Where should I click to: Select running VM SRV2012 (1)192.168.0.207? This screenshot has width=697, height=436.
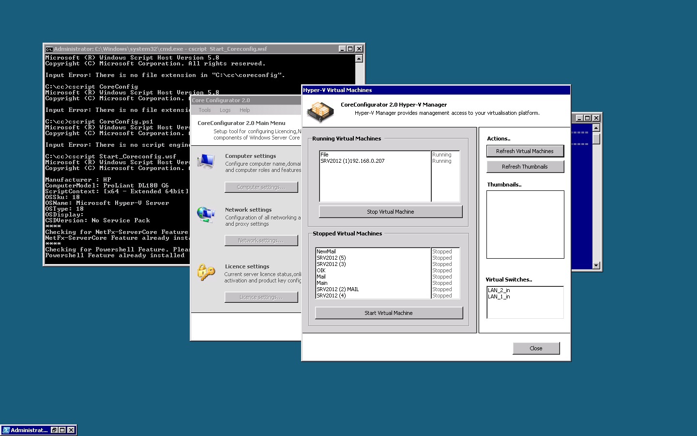(375, 161)
